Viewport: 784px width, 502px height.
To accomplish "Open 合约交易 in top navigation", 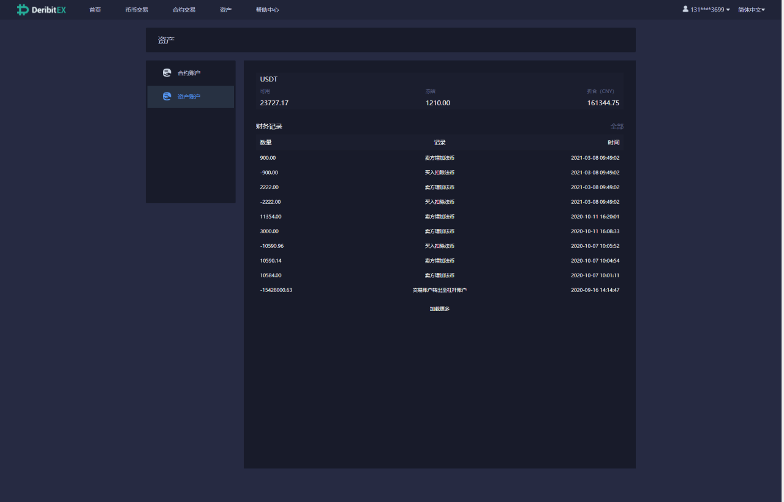I will (184, 10).
